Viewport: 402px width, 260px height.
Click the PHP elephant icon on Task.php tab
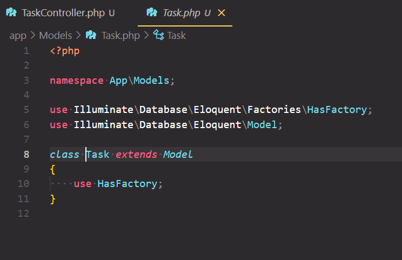point(152,13)
